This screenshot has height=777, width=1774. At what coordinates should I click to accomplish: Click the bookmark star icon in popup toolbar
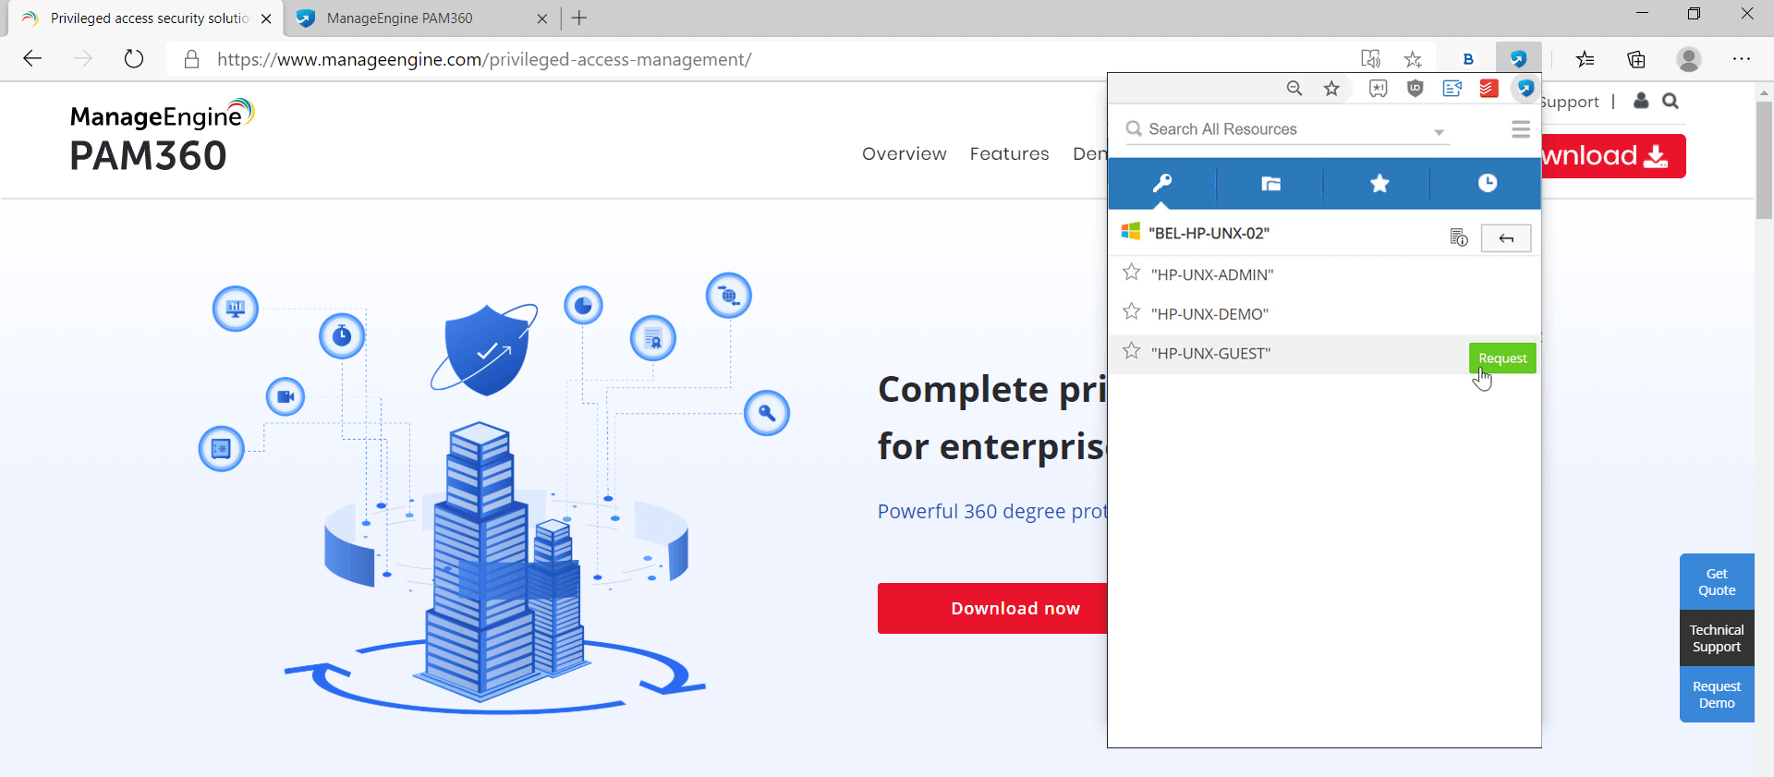[1331, 89]
